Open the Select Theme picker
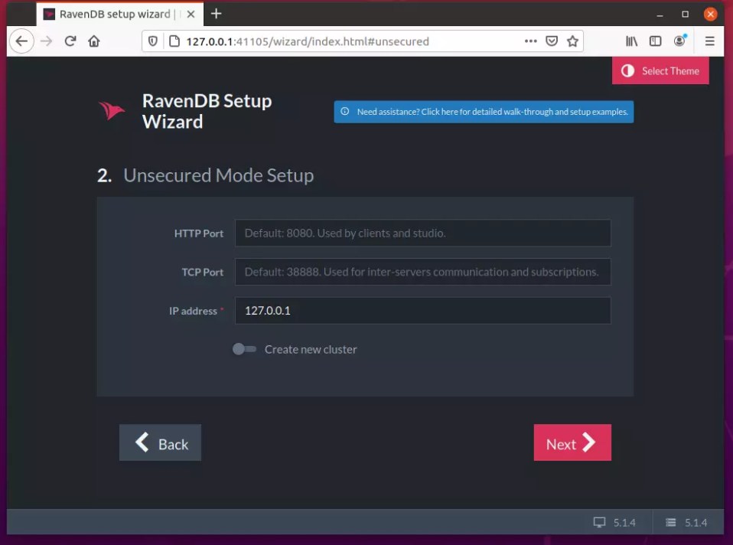Image resolution: width=733 pixels, height=545 pixels. [x=660, y=70]
